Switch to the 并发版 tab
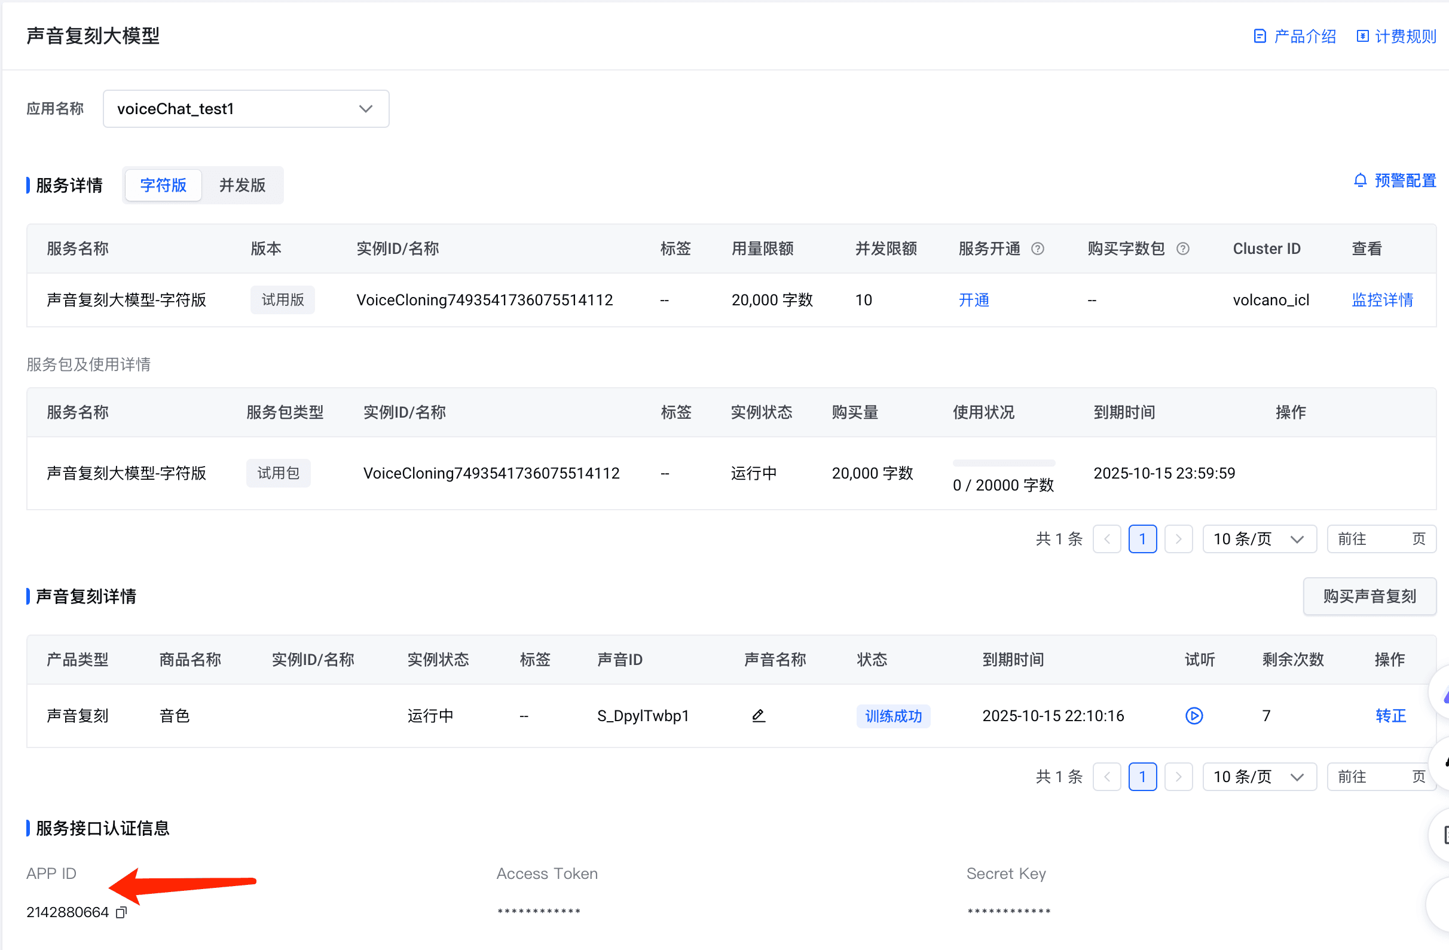Screen dimensions: 1449x950 pyautogui.click(x=242, y=185)
